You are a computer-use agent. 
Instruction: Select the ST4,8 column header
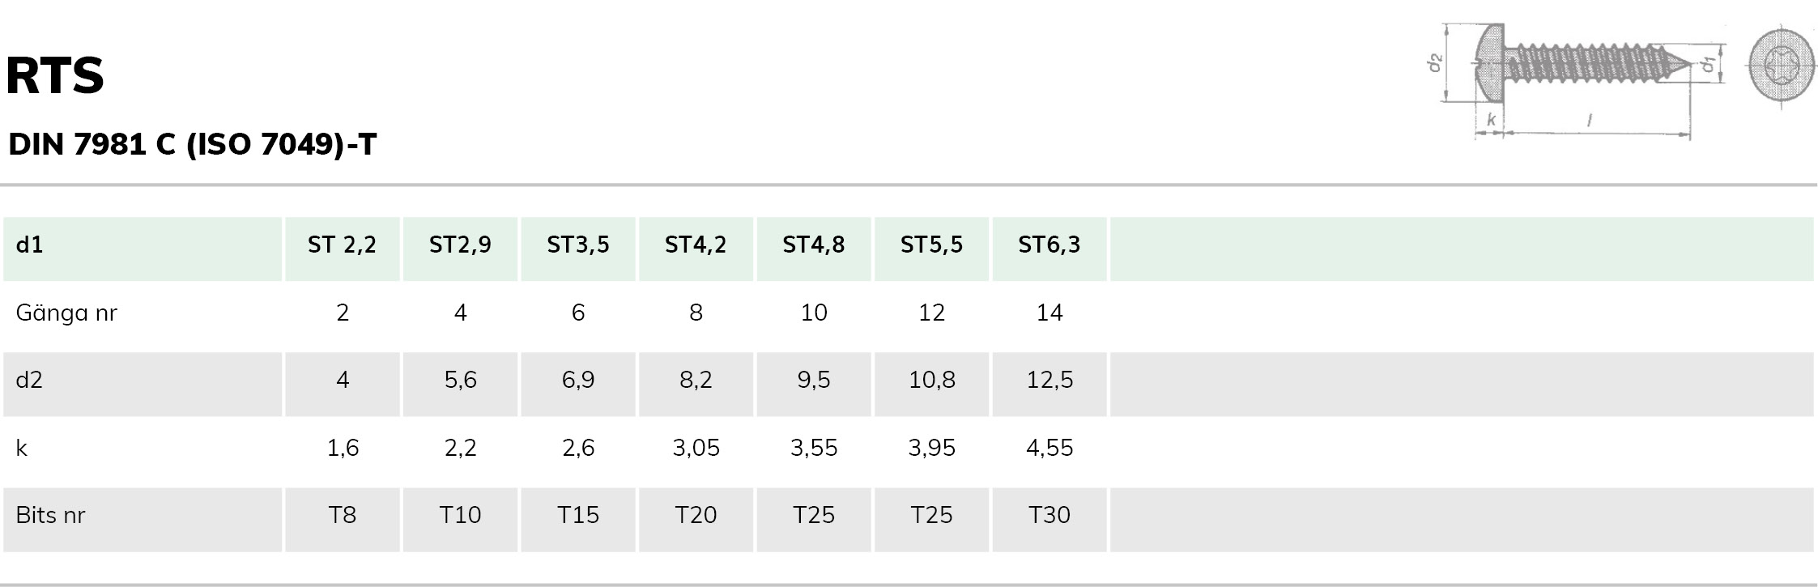[814, 245]
